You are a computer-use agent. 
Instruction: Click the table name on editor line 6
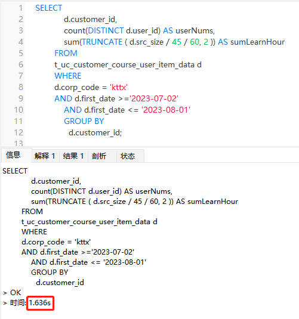(124, 65)
